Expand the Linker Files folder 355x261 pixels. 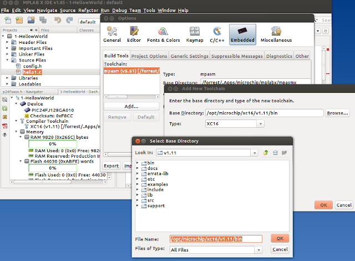tap(7, 54)
